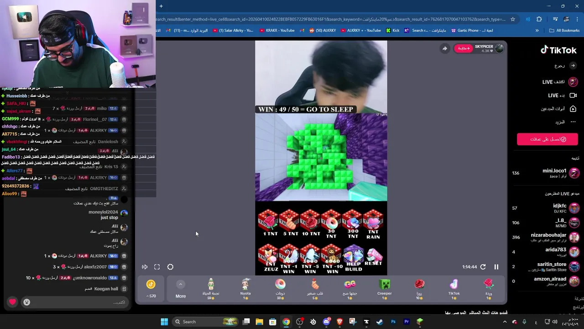
Task: Send the TikTok gift
Action: [x=454, y=289]
